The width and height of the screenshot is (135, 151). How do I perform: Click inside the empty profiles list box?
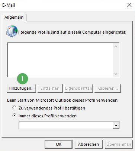click(x=60, y=60)
